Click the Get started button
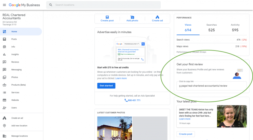The width and height of the screenshot is (253, 140). pos(106,86)
